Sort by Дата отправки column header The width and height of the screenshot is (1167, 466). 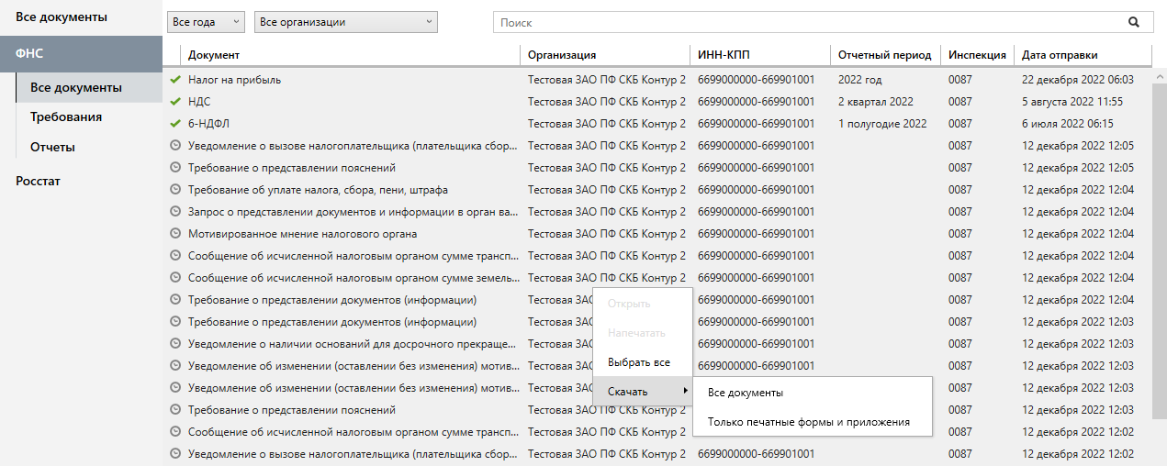[1060, 55]
